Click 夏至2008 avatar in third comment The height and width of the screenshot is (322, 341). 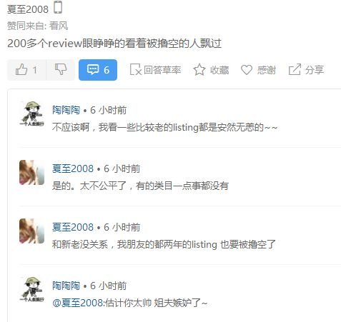pos(32,231)
